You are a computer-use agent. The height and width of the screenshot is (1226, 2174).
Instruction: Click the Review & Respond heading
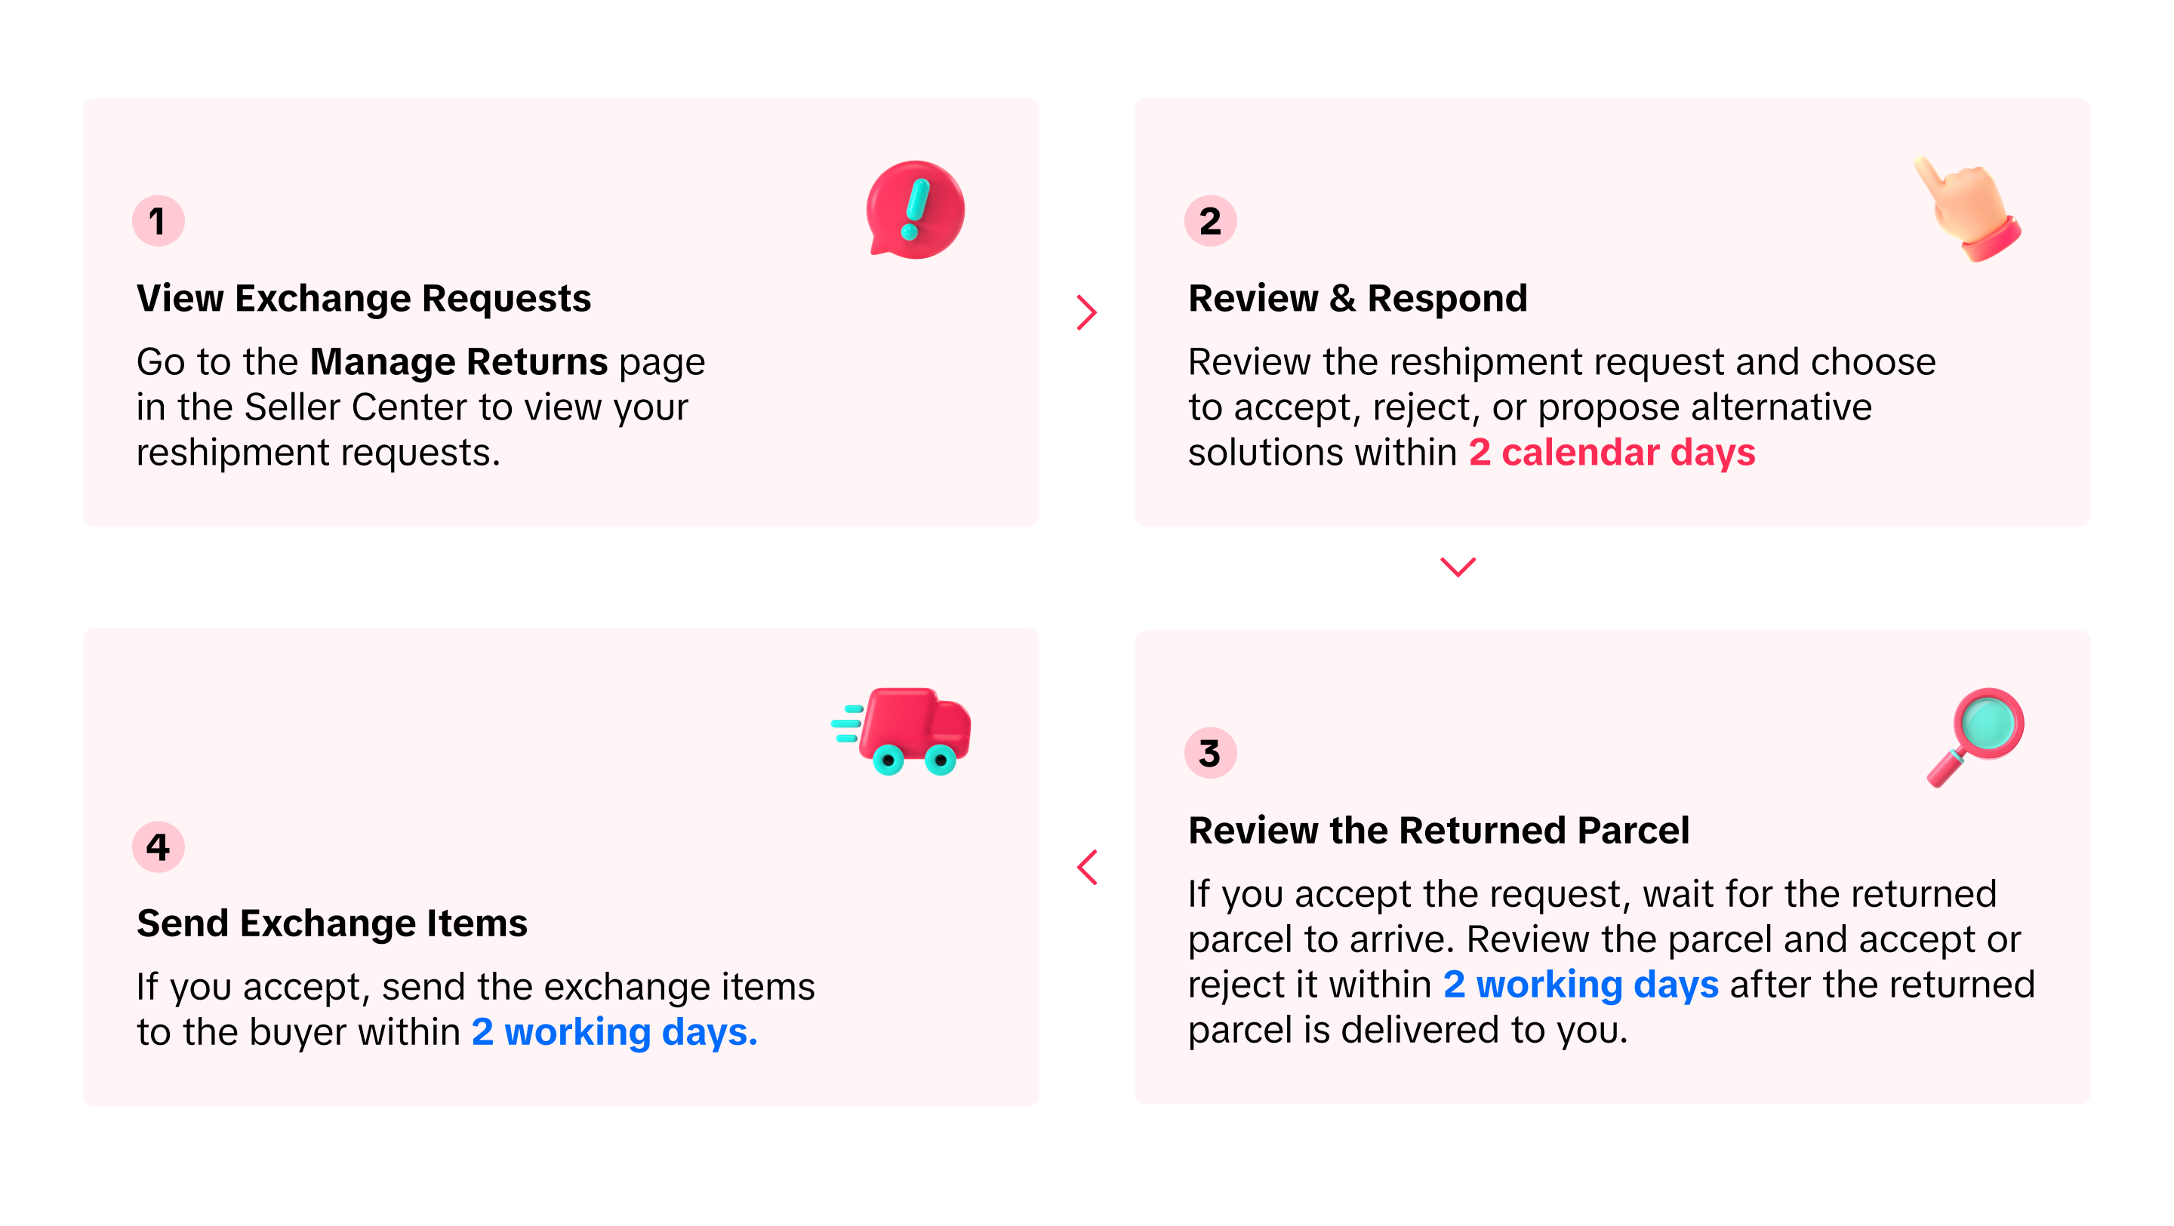coord(1358,299)
